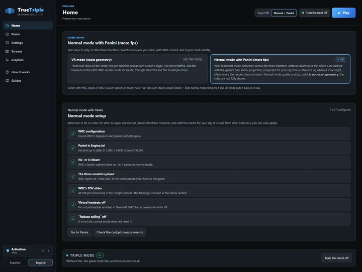The image size is (362, 272).
Task: Click the Play triangle icon
Action: (x=339, y=13)
